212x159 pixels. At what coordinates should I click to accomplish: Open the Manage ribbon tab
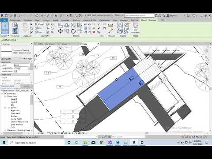pyautogui.click(x=124, y=20)
